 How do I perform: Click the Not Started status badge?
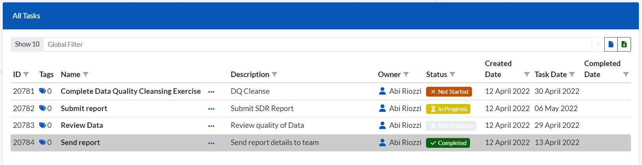tap(449, 91)
